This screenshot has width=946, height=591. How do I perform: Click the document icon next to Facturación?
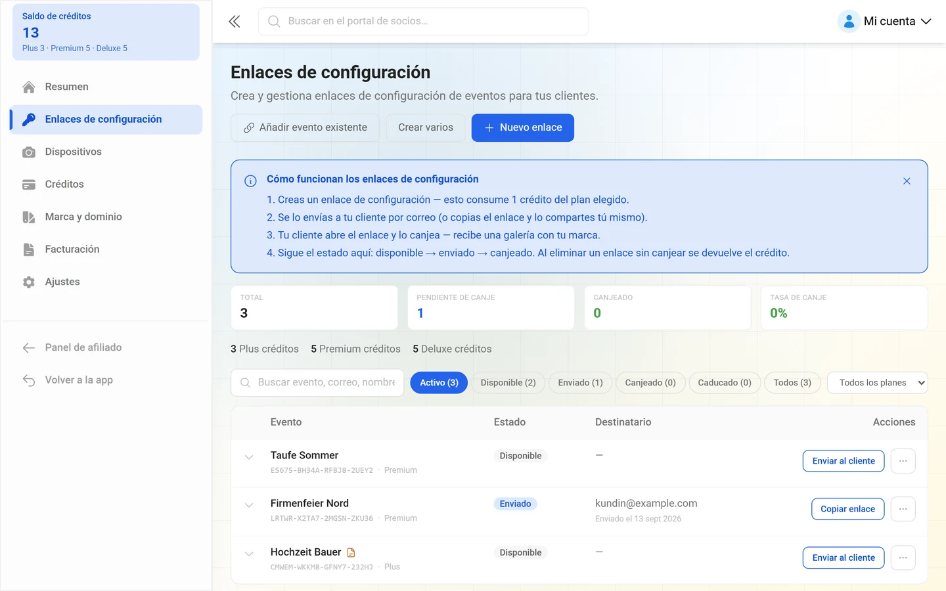coord(29,250)
